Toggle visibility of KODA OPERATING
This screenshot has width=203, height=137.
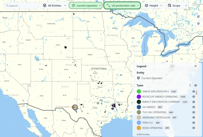[194, 128]
